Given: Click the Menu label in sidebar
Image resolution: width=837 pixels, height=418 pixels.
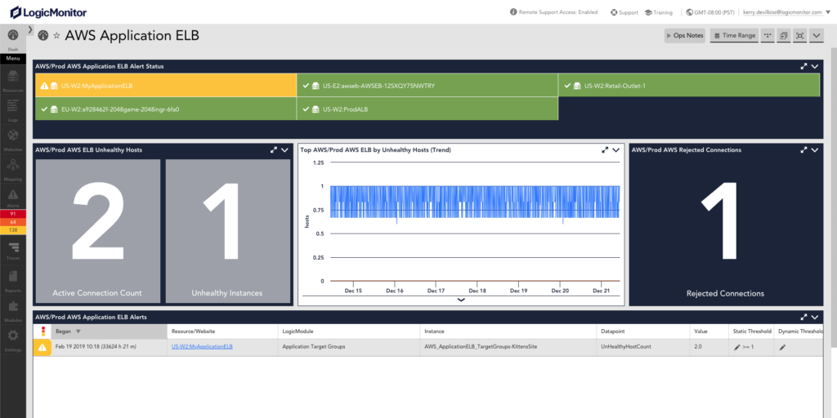Looking at the screenshot, I should click(x=13, y=58).
